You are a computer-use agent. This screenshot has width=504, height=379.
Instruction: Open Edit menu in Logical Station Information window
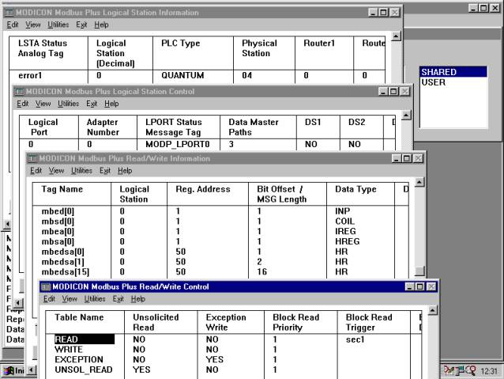[13, 25]
